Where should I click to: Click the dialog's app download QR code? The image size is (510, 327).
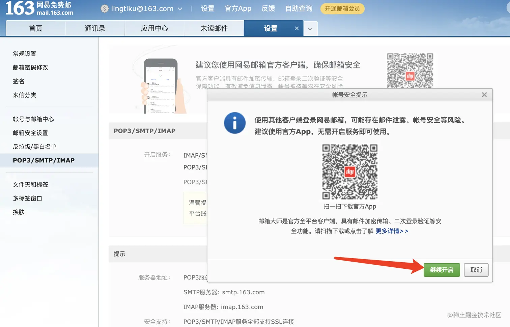[350, 172]
